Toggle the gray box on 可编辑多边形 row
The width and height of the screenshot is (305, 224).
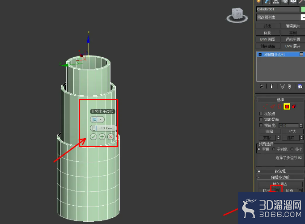301,54
